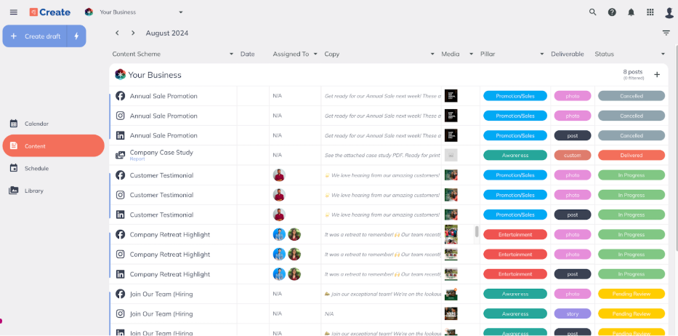The height and width of the screenshot is (336, 678).
Task: Click the Report link under Company Case Study
Action: tap(137, 159)
